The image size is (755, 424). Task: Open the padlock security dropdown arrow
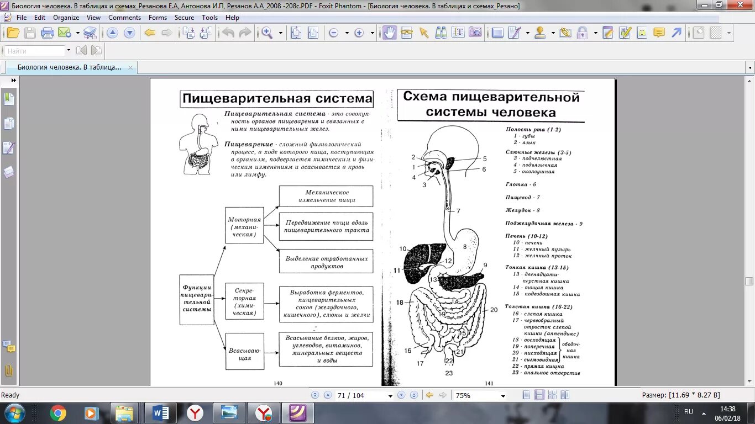[x=595, y=33]
